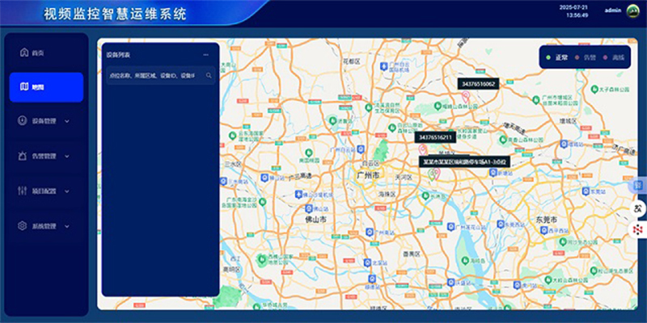Open the 首页 menu item
647x323 pixels.
coord(38,52)
